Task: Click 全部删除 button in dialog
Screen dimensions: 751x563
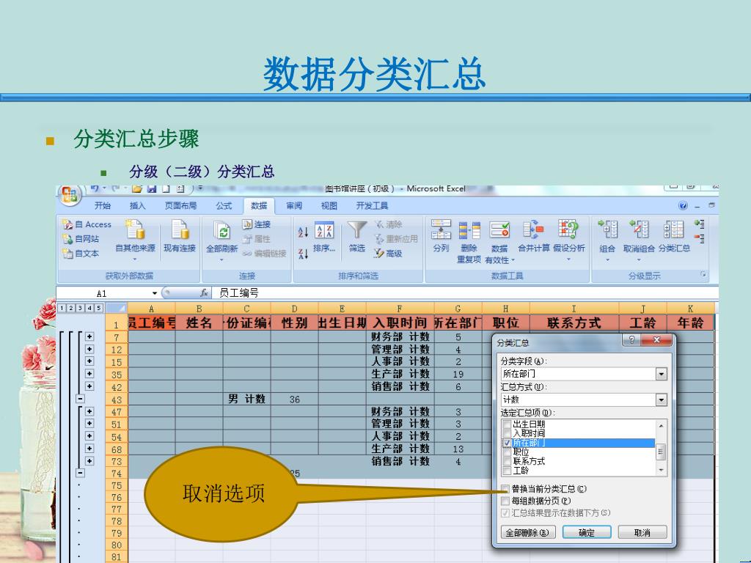Action: (527, 532)
